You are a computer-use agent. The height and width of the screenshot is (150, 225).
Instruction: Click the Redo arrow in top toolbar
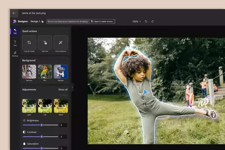point(152,21)
